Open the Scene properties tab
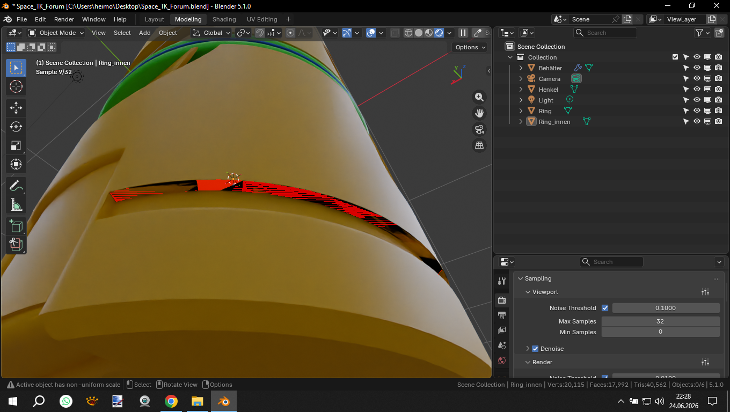The image size is (730, 412). coord(502,345)
